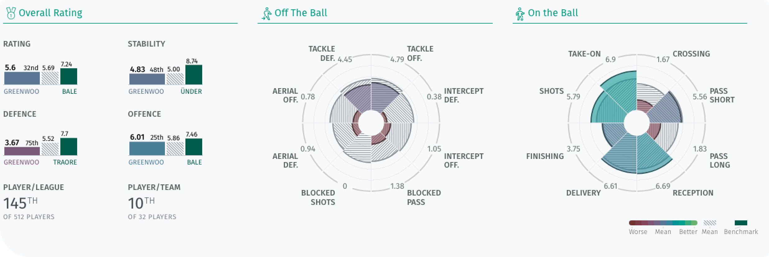Click the BLOCKED PASS label

pyautogui.click(x=424, y=197)
